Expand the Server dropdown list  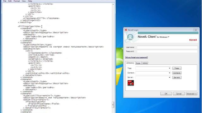(169, 78)
